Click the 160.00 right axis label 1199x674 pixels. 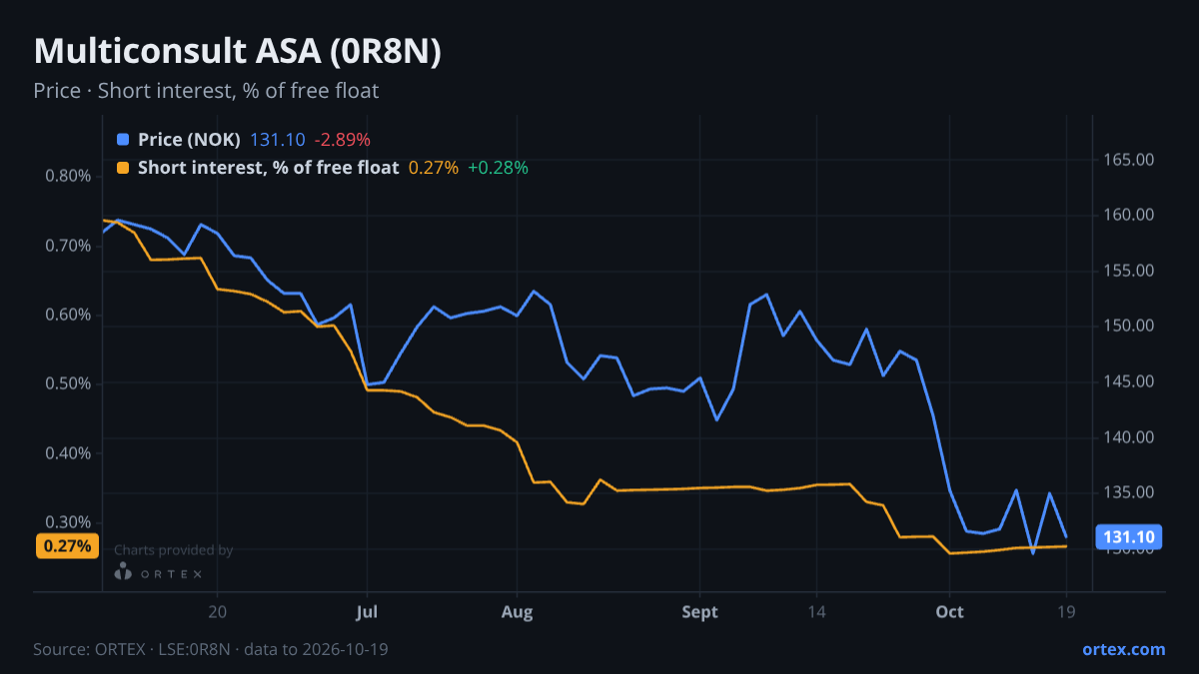pos(1129,216)
